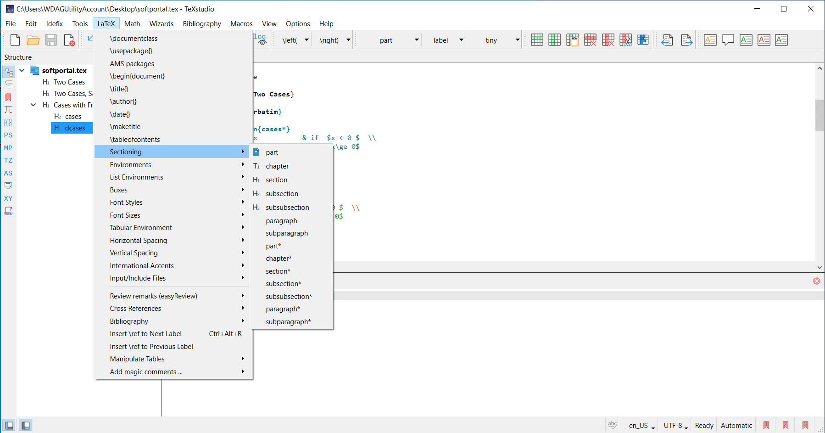The image size is (825, 433).
Task: Click the en_US language button
Action: (x=641, y=426)
